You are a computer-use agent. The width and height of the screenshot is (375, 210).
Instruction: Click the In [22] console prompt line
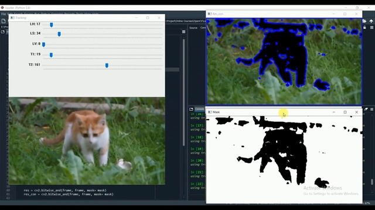(198, 184)
